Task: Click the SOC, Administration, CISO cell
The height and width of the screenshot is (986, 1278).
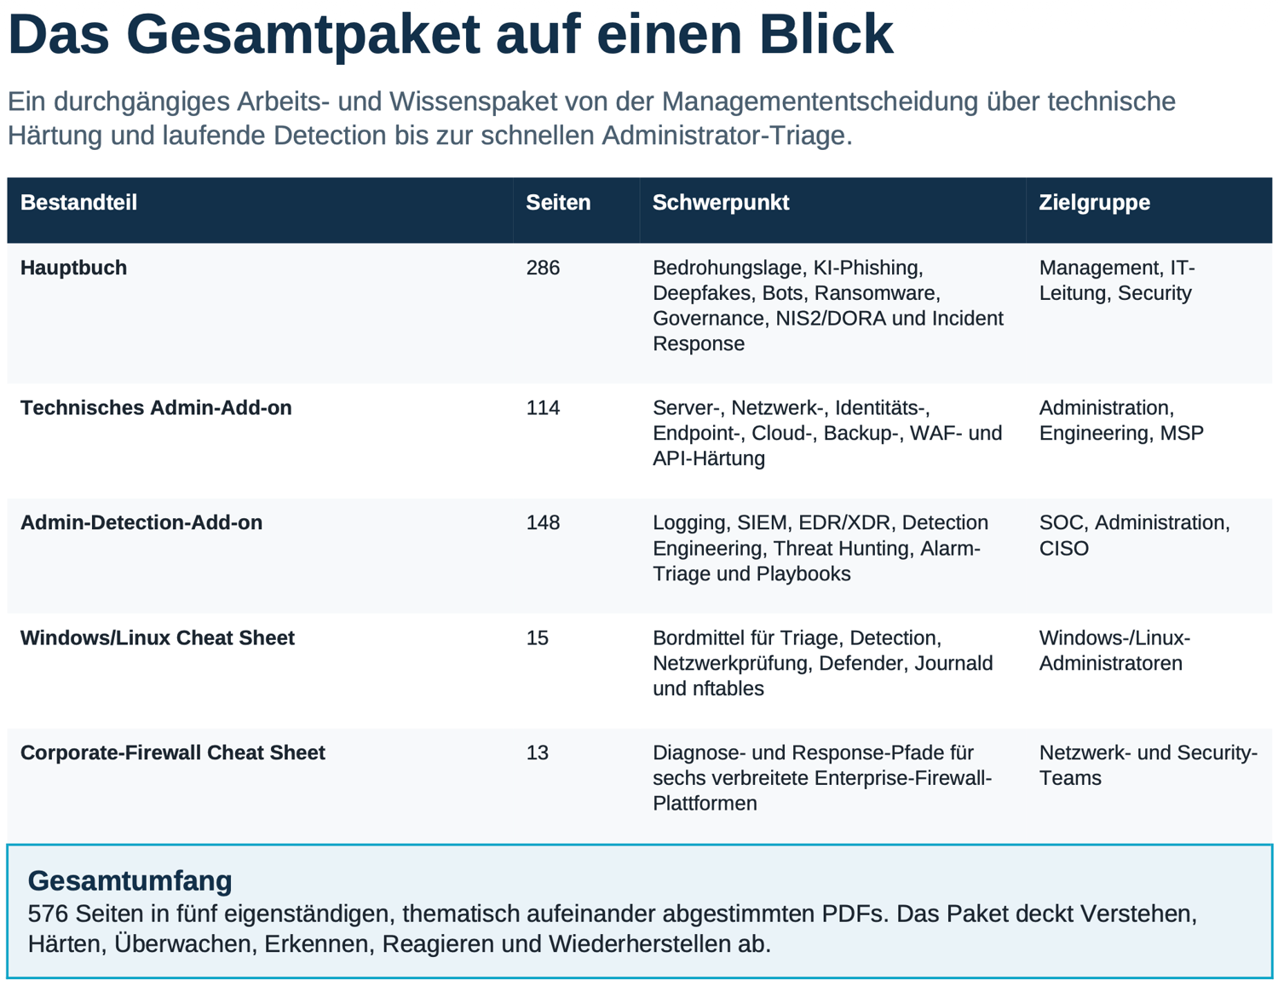Action: click(x=1134, y=535)
